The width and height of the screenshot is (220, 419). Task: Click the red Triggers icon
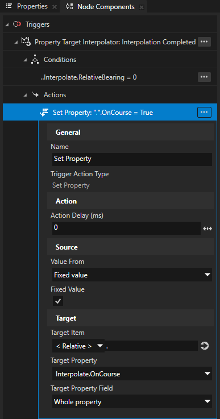click(17, 24)
